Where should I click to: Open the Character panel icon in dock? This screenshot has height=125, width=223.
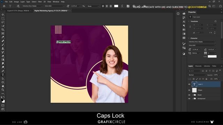pos(184,22)
